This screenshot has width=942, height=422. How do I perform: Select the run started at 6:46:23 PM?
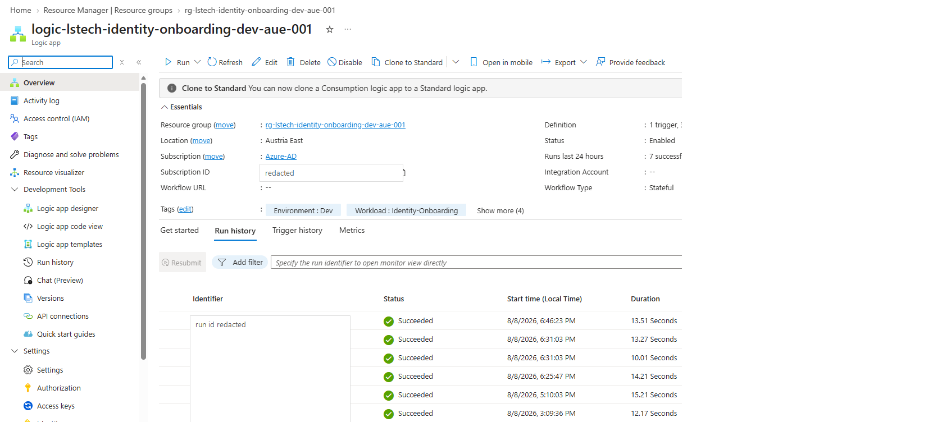tap(420, 321)
